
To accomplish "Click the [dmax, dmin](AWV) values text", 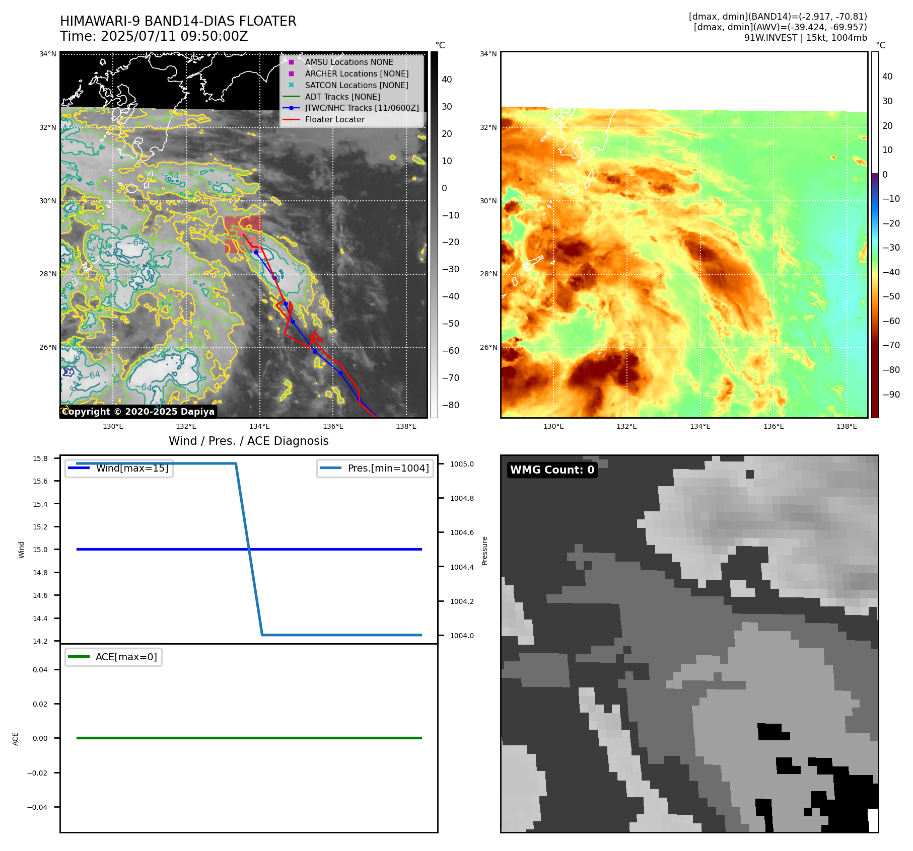I will [781, 27].
